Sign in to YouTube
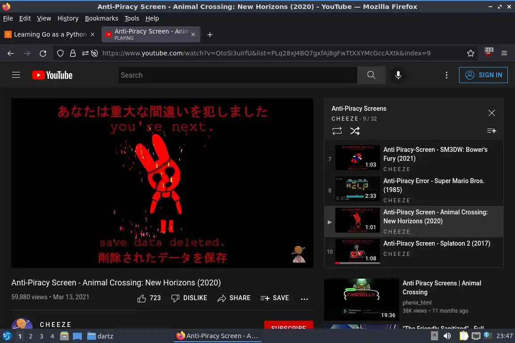Viewport: 515px width, 343px height. click(483, 75)
